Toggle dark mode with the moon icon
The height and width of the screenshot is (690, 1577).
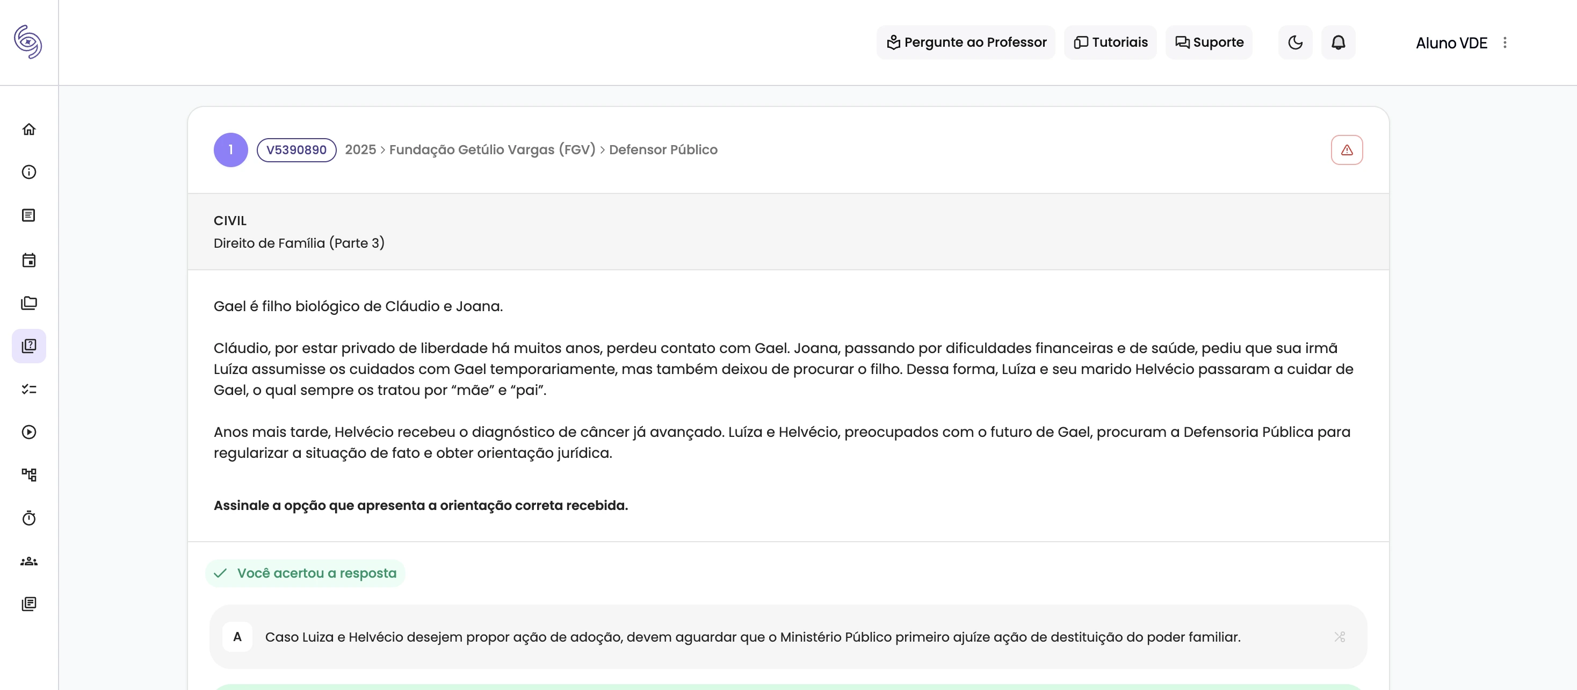1295,42
